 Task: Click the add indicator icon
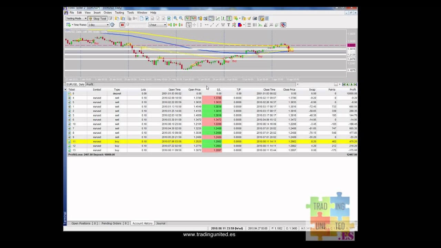pyautogui.click(x=235, y=18)
